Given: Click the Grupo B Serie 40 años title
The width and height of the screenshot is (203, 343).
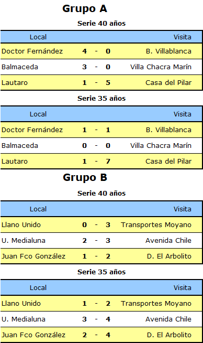Looking at the screenshot, I should (x=101, y=194).
